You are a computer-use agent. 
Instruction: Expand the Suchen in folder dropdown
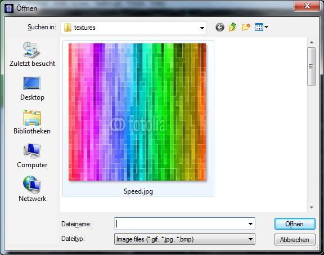pyautogui.click(x=202, y=28)
